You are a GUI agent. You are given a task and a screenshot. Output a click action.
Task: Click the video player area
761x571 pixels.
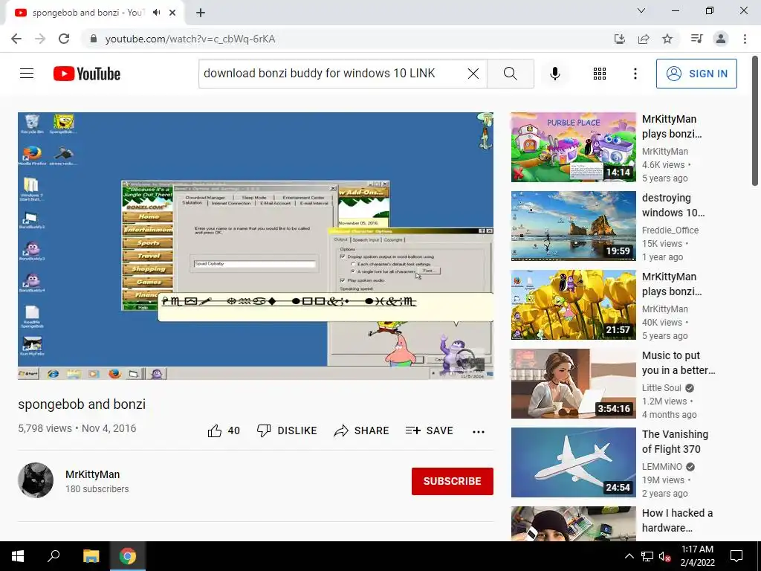pos(256,246)
